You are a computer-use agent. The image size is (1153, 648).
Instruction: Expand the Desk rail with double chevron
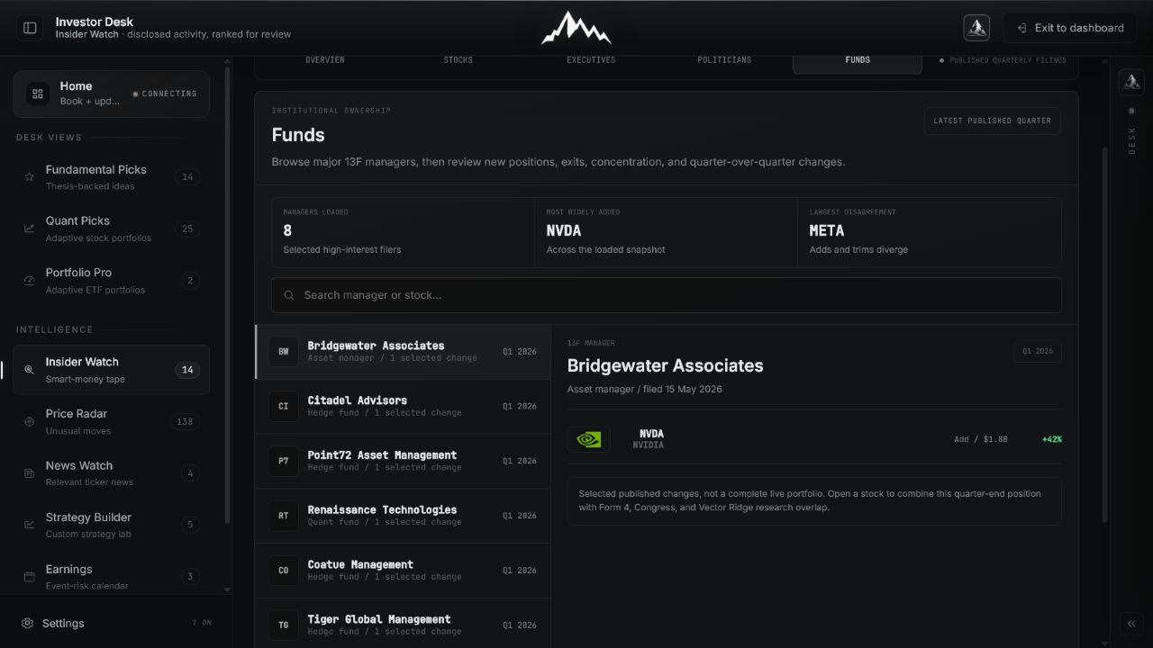pyautogui.click(x=1131, y=624)
